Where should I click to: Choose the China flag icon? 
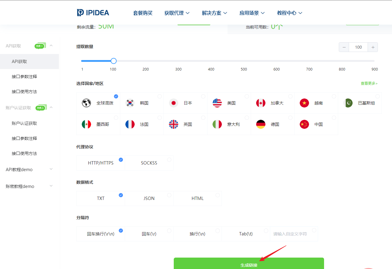pyautogui.click(x=304, y=124)
